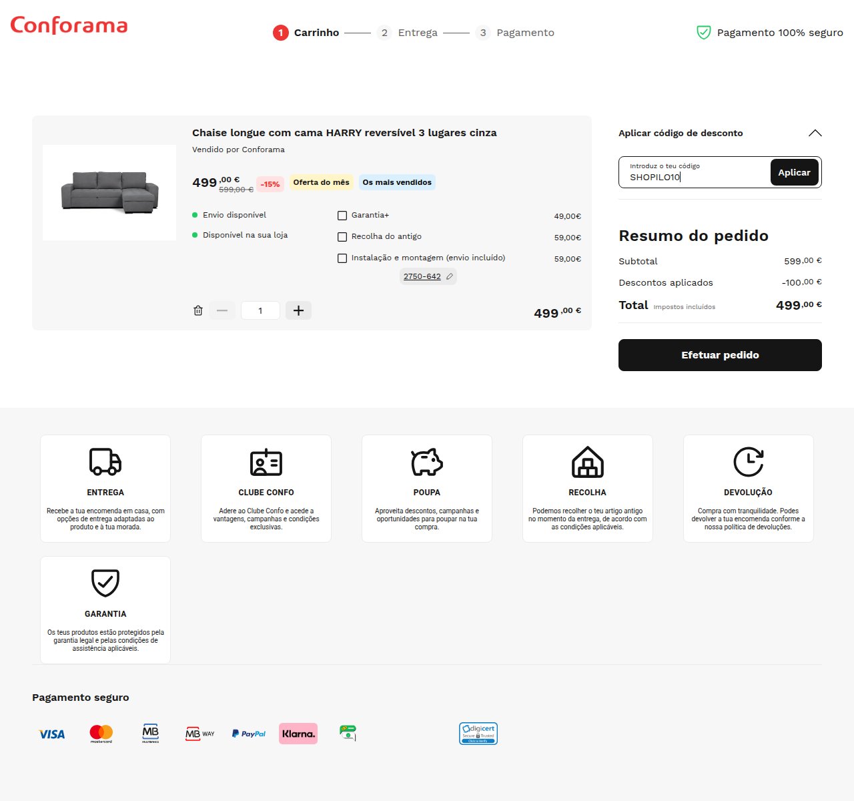Click the Garantia+ price 49,00€
Viewport: 854px width, 801px height.
(568, 216)
